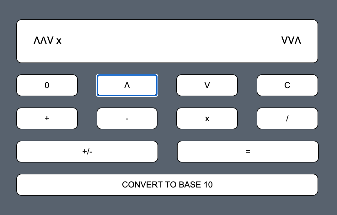Show the base 10 conversion
Viewport: 337px width, 215px height.
pyautogui.click(x=167, y=185)
